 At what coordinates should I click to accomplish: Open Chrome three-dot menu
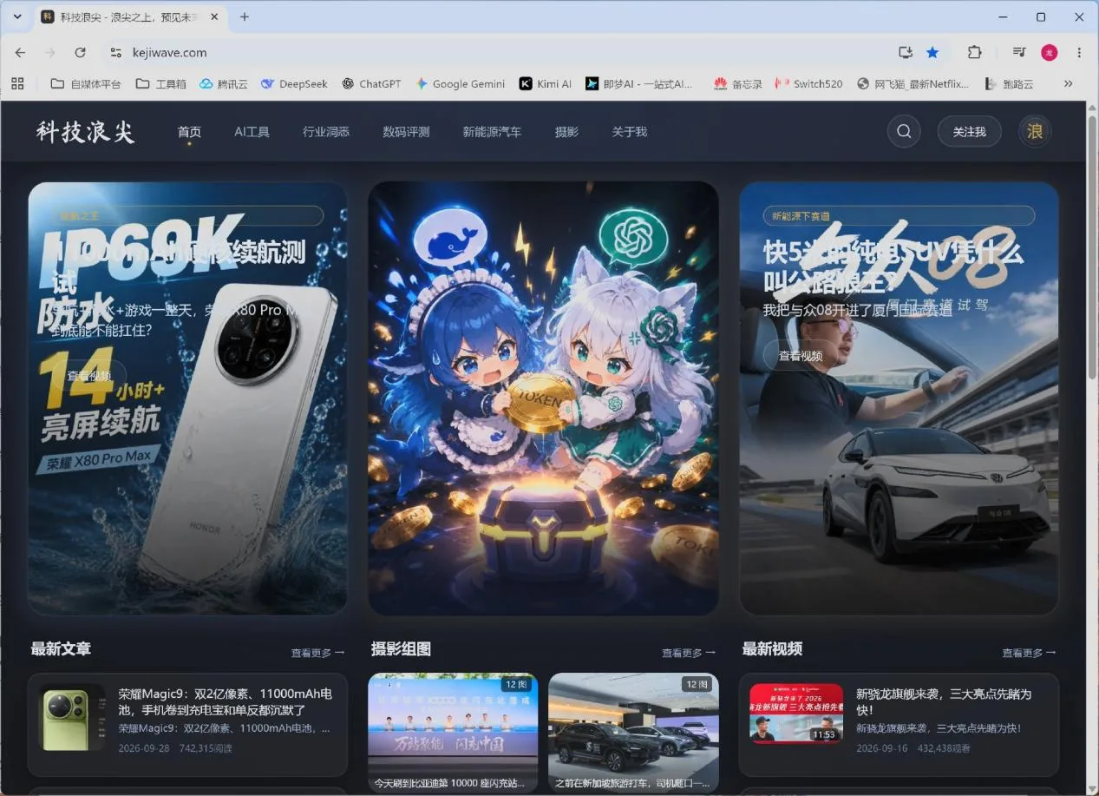1079,52
